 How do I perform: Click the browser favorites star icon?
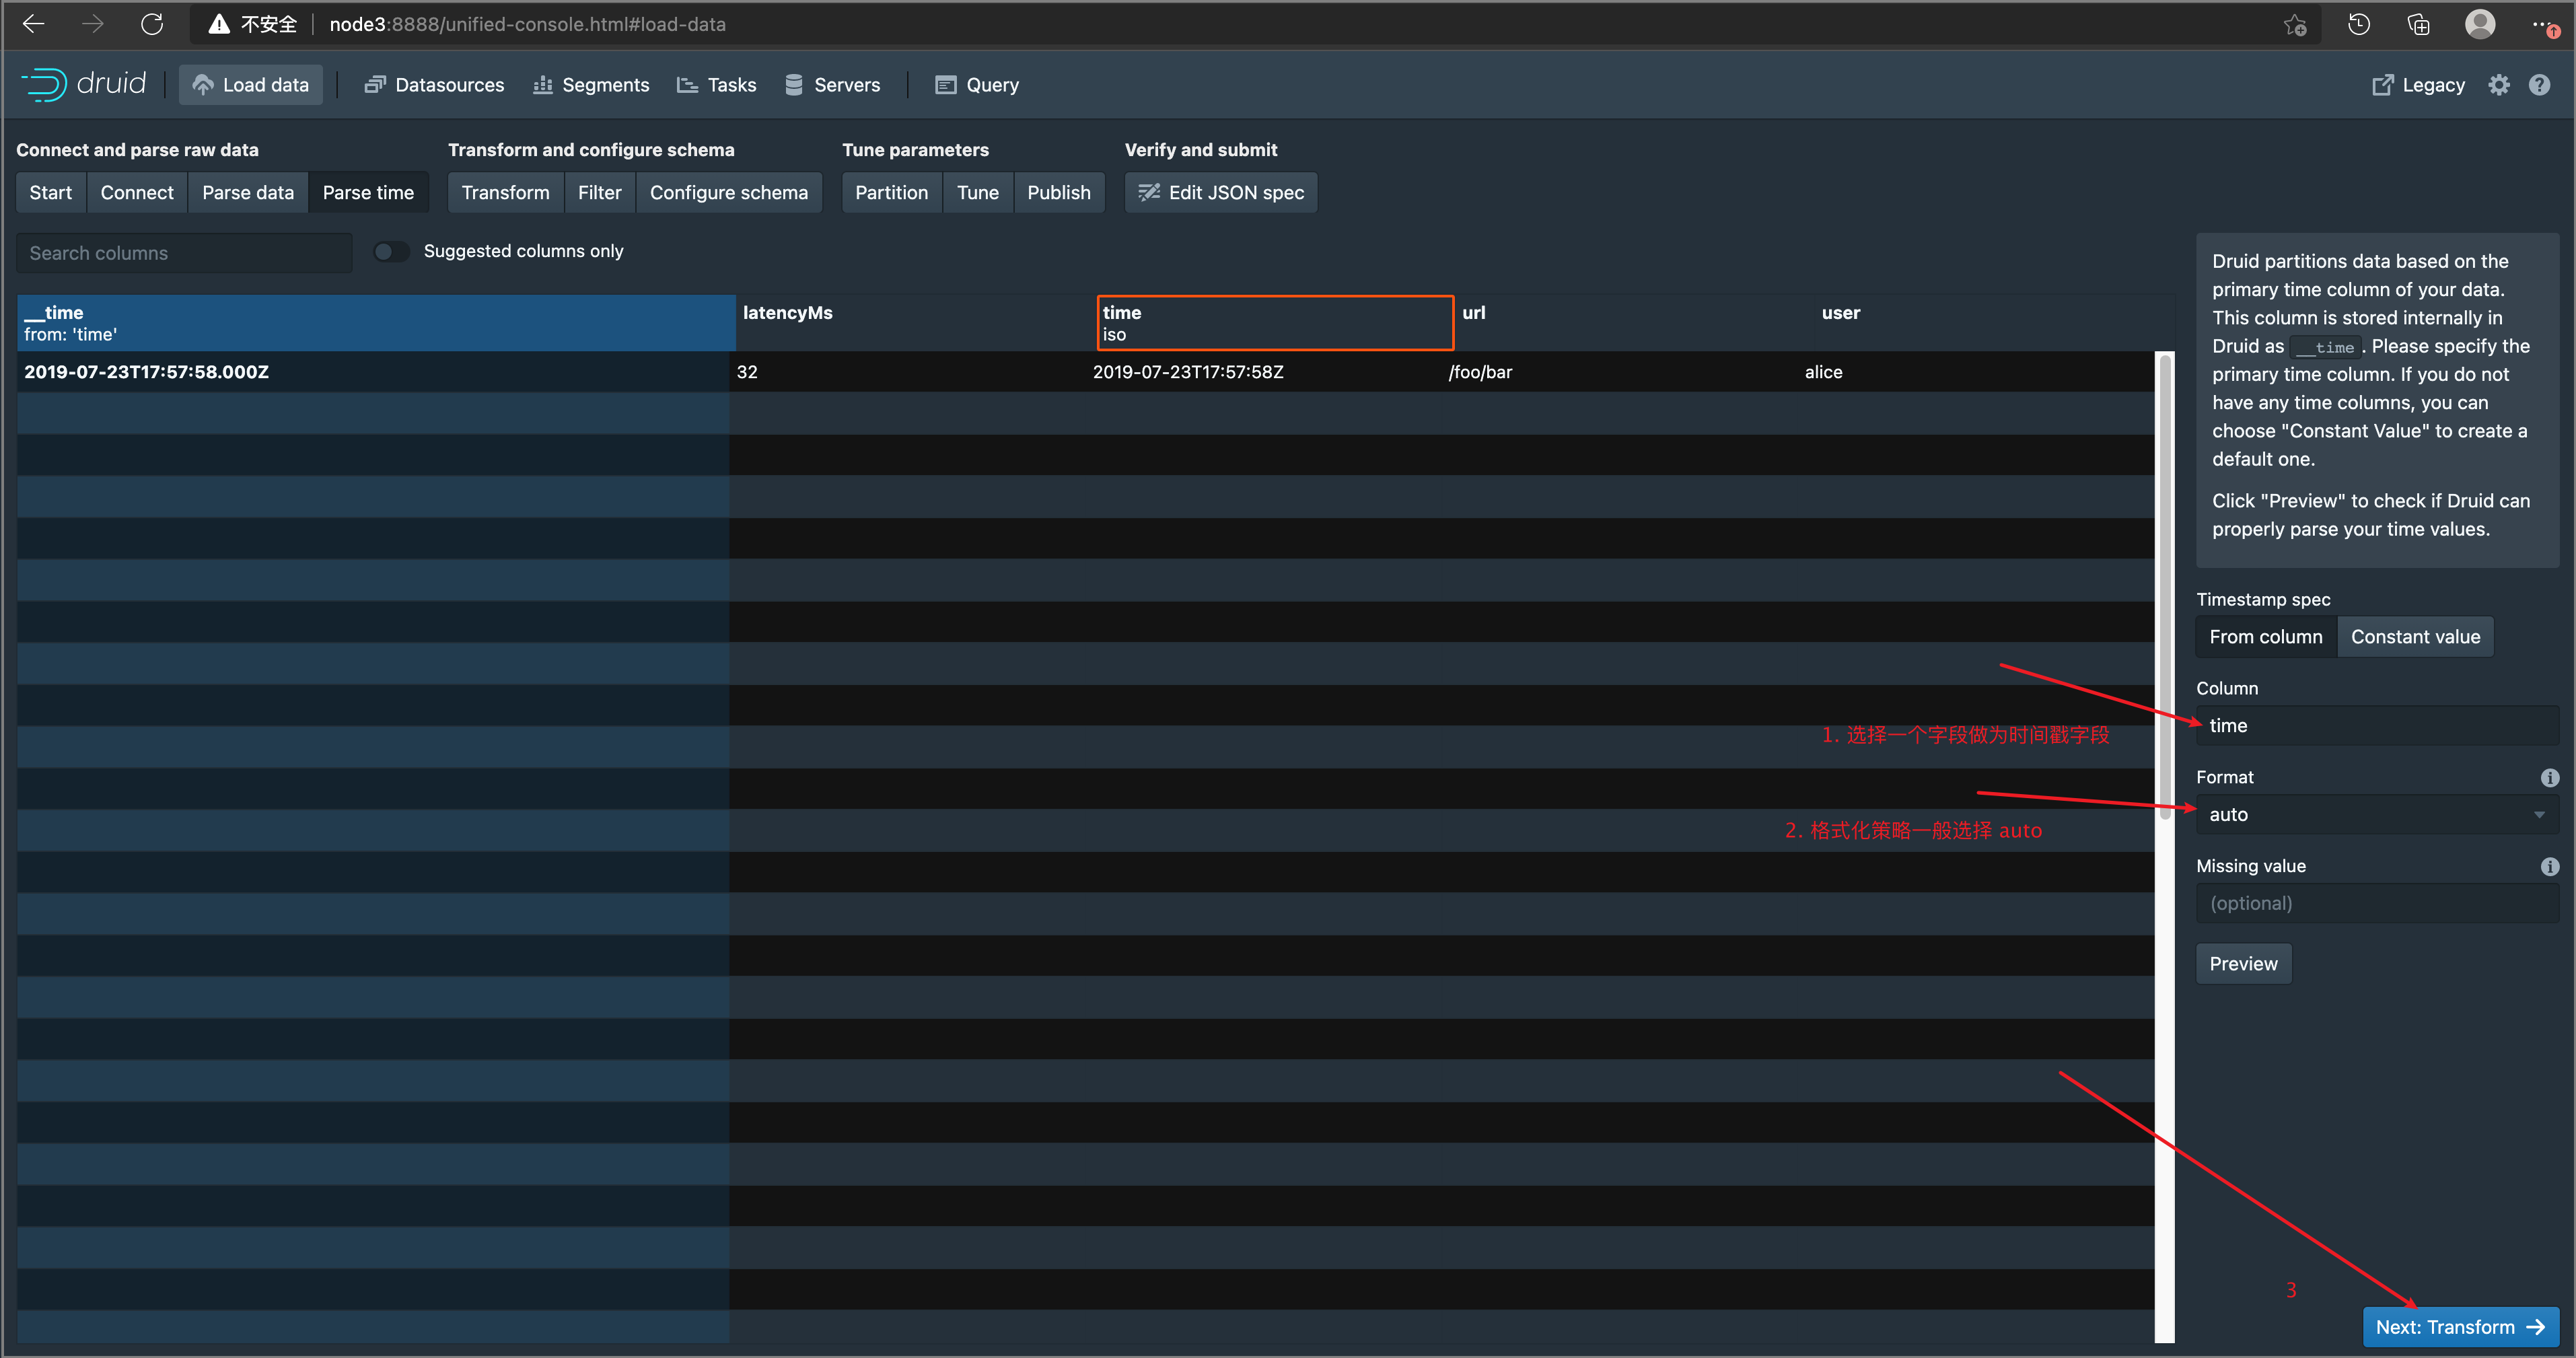pyautogui.click(x=2294, y=24)
